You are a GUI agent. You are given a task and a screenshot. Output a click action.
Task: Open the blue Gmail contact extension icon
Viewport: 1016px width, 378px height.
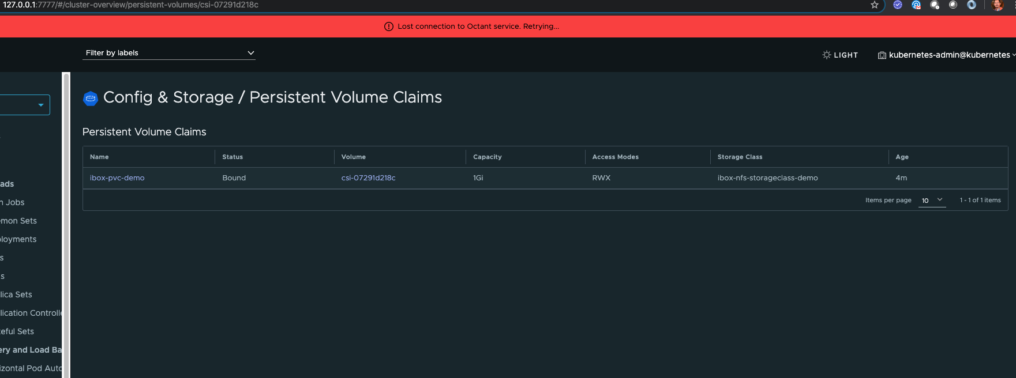coord(916,5)
